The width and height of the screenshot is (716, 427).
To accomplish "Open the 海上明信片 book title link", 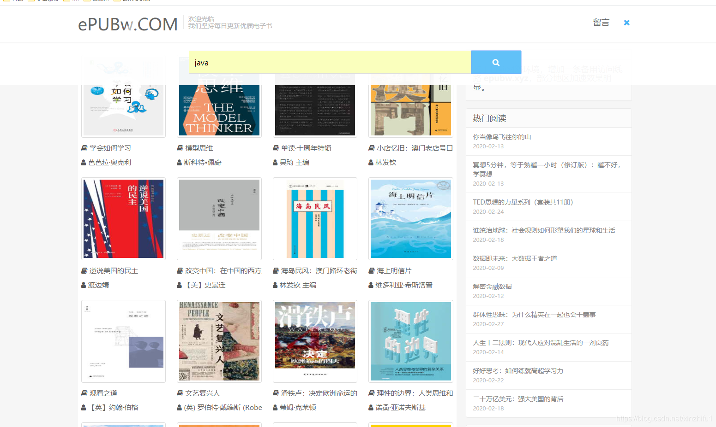I will tap(394, 271).
